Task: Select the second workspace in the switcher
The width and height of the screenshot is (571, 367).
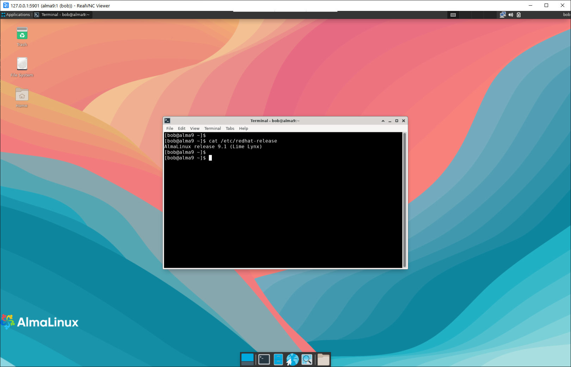Action: (x=466, y=15)
